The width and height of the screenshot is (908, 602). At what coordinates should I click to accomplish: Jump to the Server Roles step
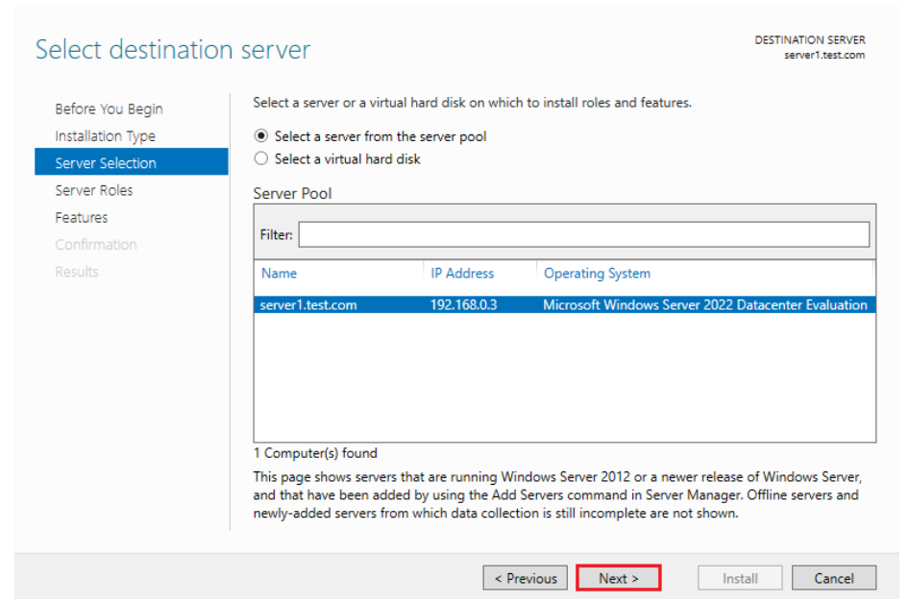tap(94, 190)
